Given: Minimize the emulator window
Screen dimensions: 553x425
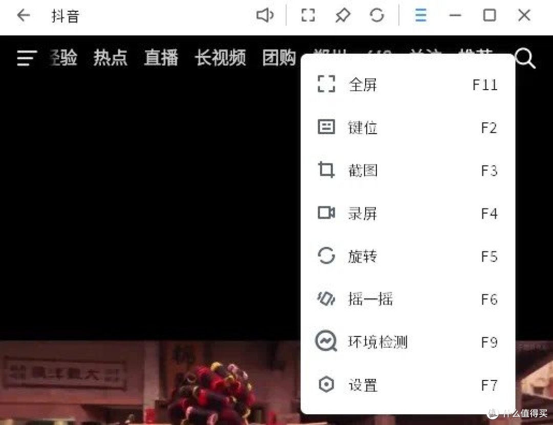Looking at the screenshot, I should pos(455,15).
